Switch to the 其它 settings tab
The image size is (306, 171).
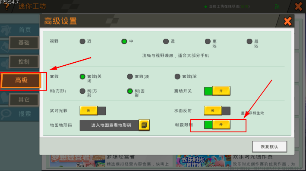24,100
